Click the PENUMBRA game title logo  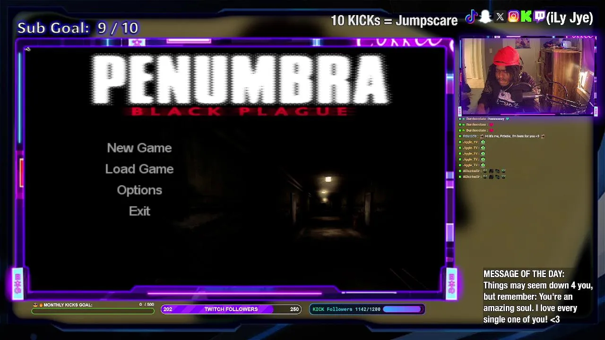pos(241,79)
